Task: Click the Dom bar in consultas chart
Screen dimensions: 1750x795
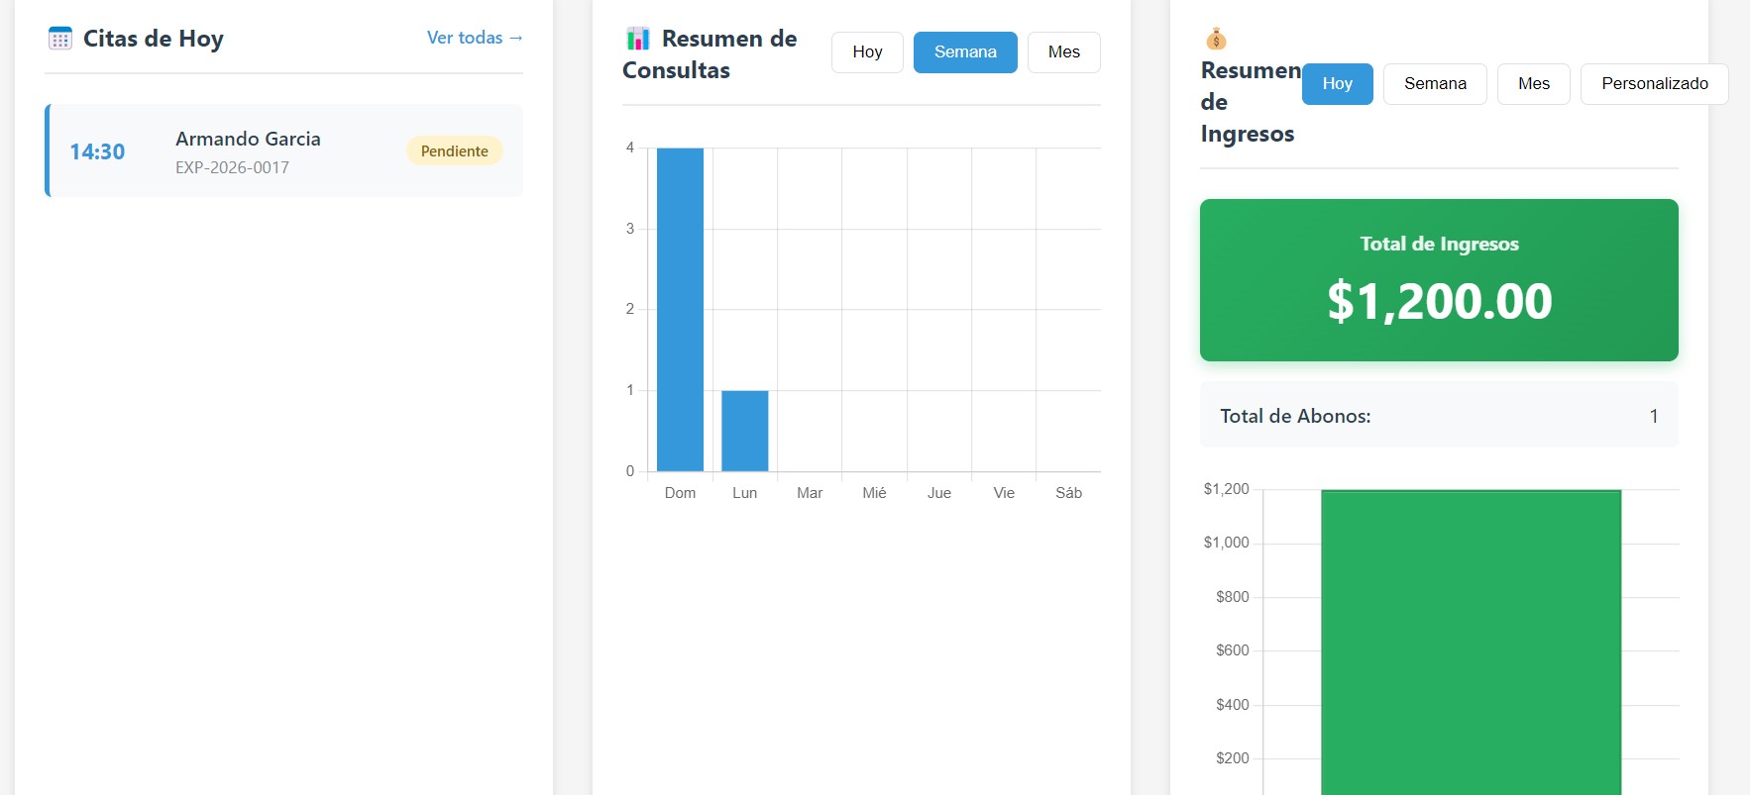Action: point(680,310)
